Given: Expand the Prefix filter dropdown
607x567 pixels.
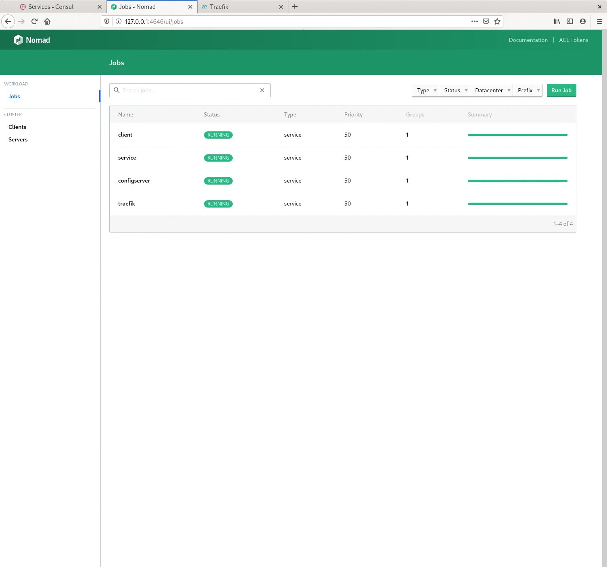Looking at the screenshot, I should [528, 90].
